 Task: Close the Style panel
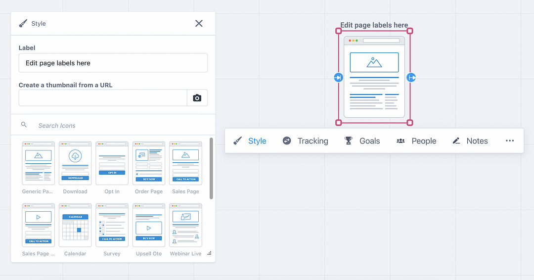pyautogui.click(x=199, y=23)
